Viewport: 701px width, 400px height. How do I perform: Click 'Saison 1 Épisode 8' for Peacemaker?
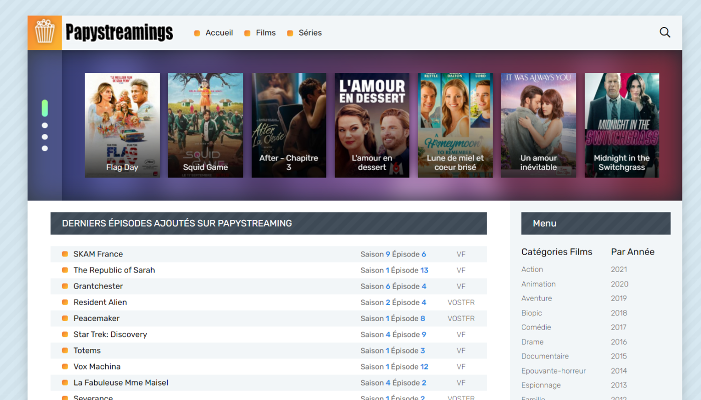pyautogui.click(x=393, y=318)
